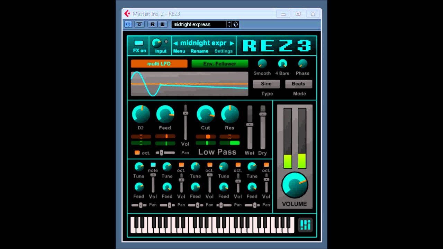Click the D2 note knob
443x249 pixels.
click(x=141, y=114)
